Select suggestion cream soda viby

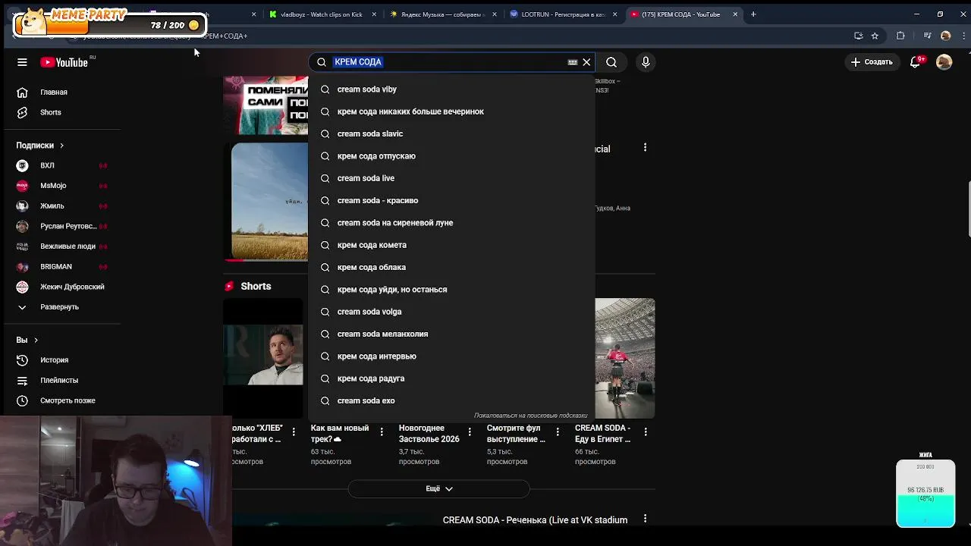click(x=451, y=89)
